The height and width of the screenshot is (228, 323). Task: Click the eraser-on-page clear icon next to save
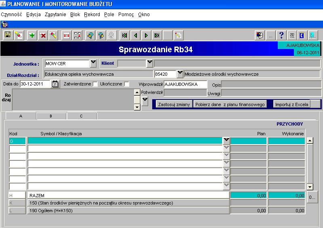coord(19,35)
